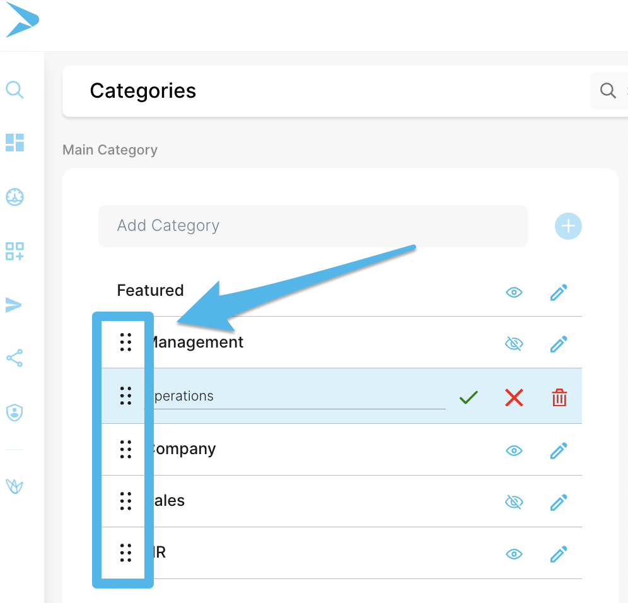Click the search icon in the left sidebar
The image size is (628, 603).
coord(15,90)
